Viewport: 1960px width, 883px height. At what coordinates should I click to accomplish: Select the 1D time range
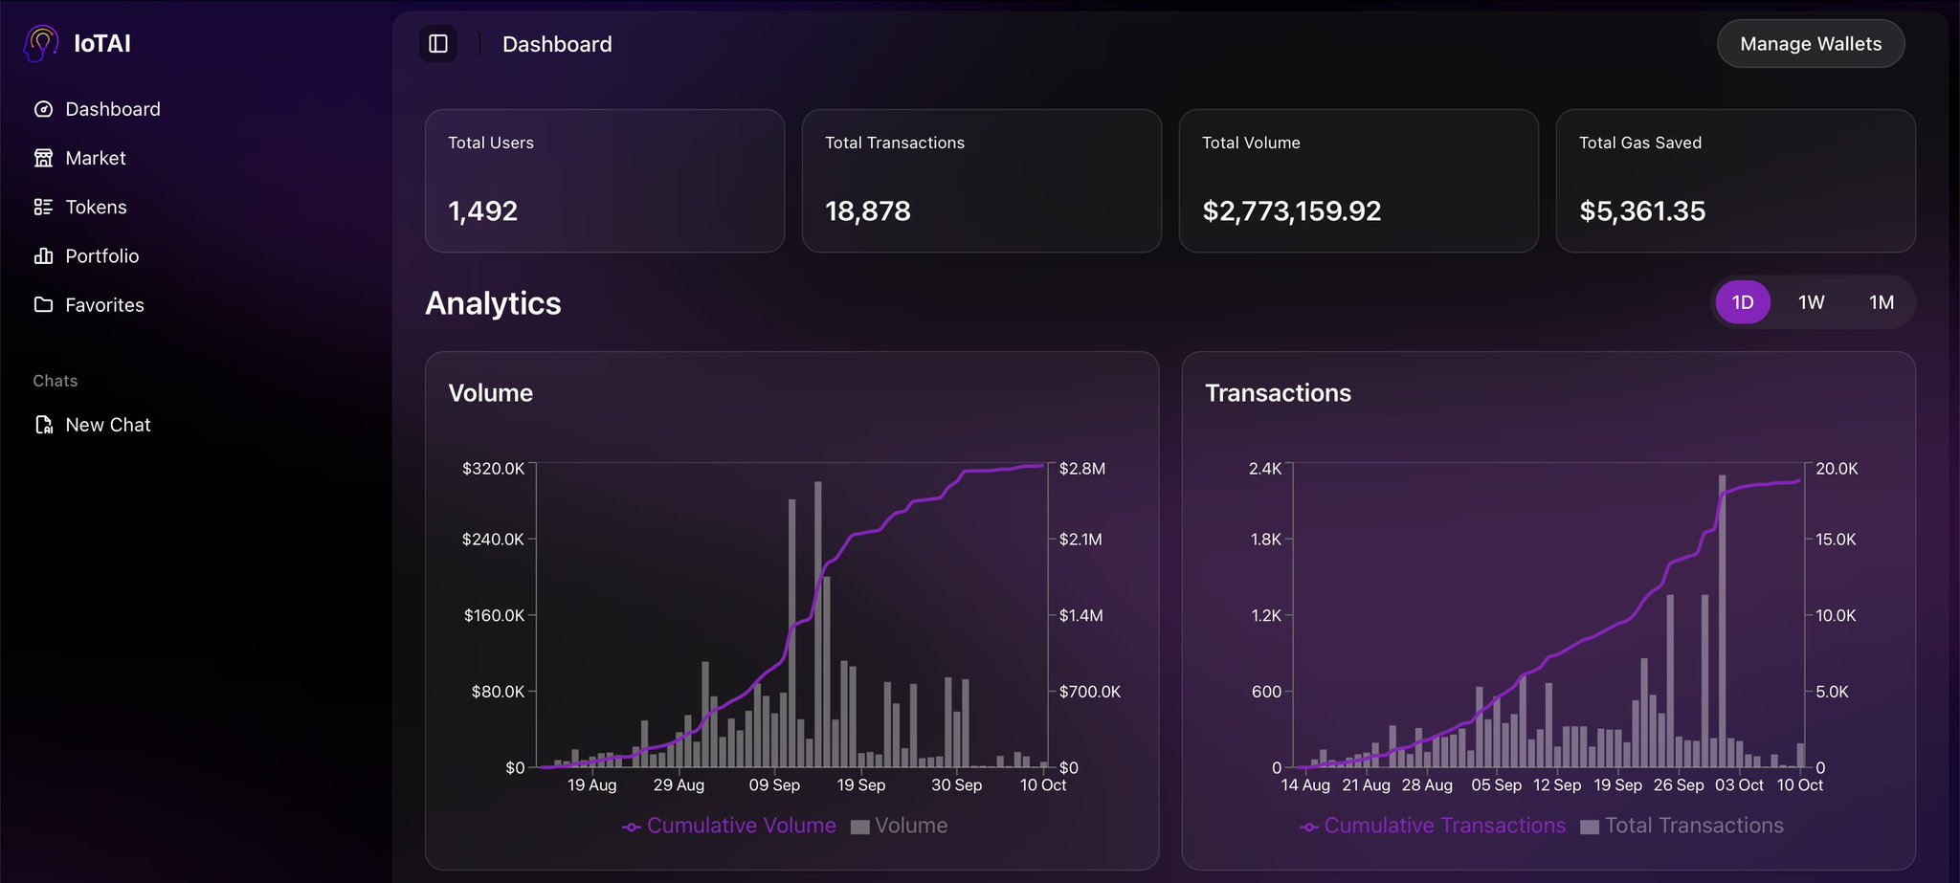pos(1742,302)
